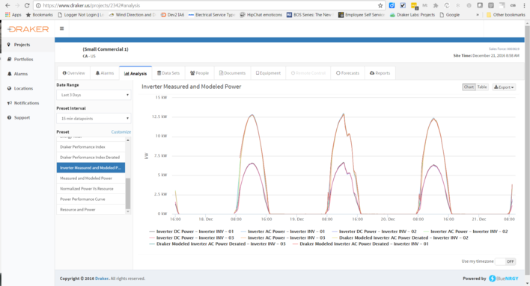Open the Equipment tab
This screenshot has height=286, width=530.
tap(268, 73)
